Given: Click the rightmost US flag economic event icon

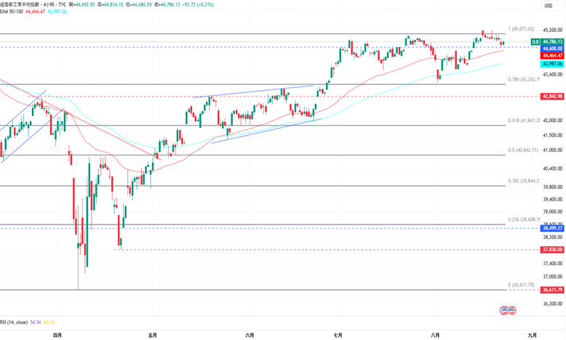Looking at the screenshot, I should tap(512, 310).
